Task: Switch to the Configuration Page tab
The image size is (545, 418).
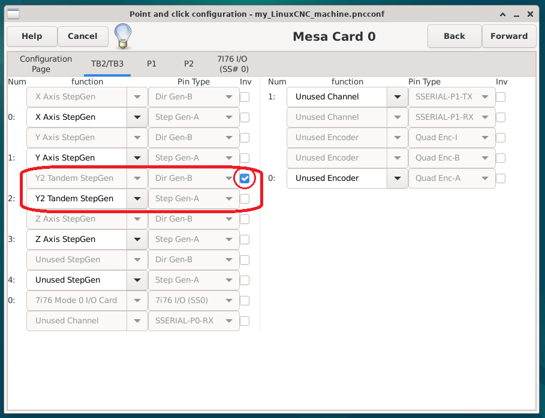Action: 46,64
